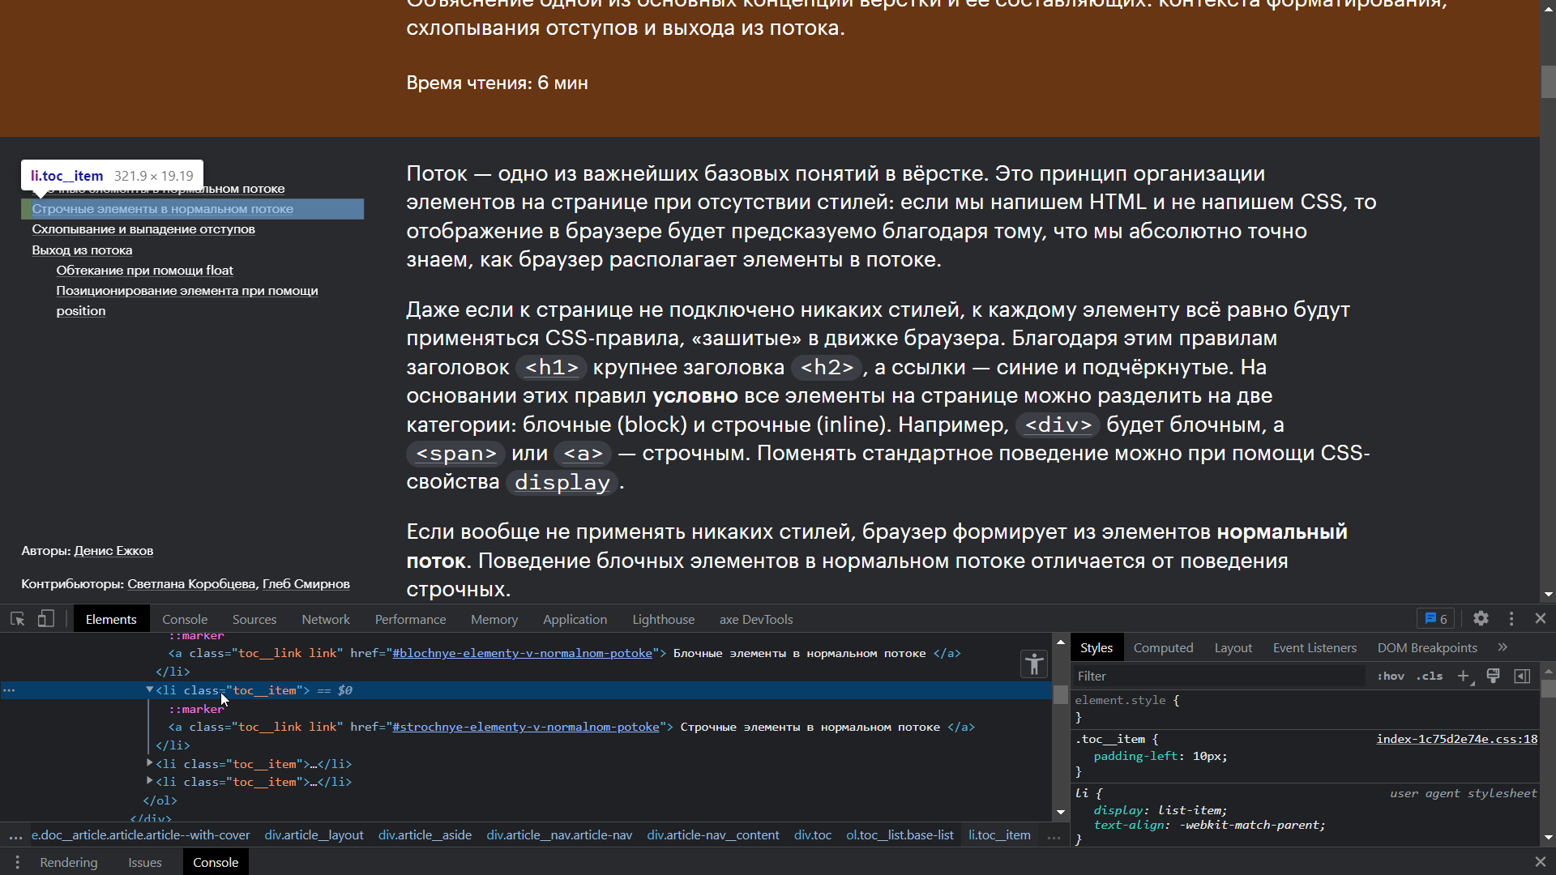
Task: Click the Filter input in the Styles panel
Action: point(1175,675)
